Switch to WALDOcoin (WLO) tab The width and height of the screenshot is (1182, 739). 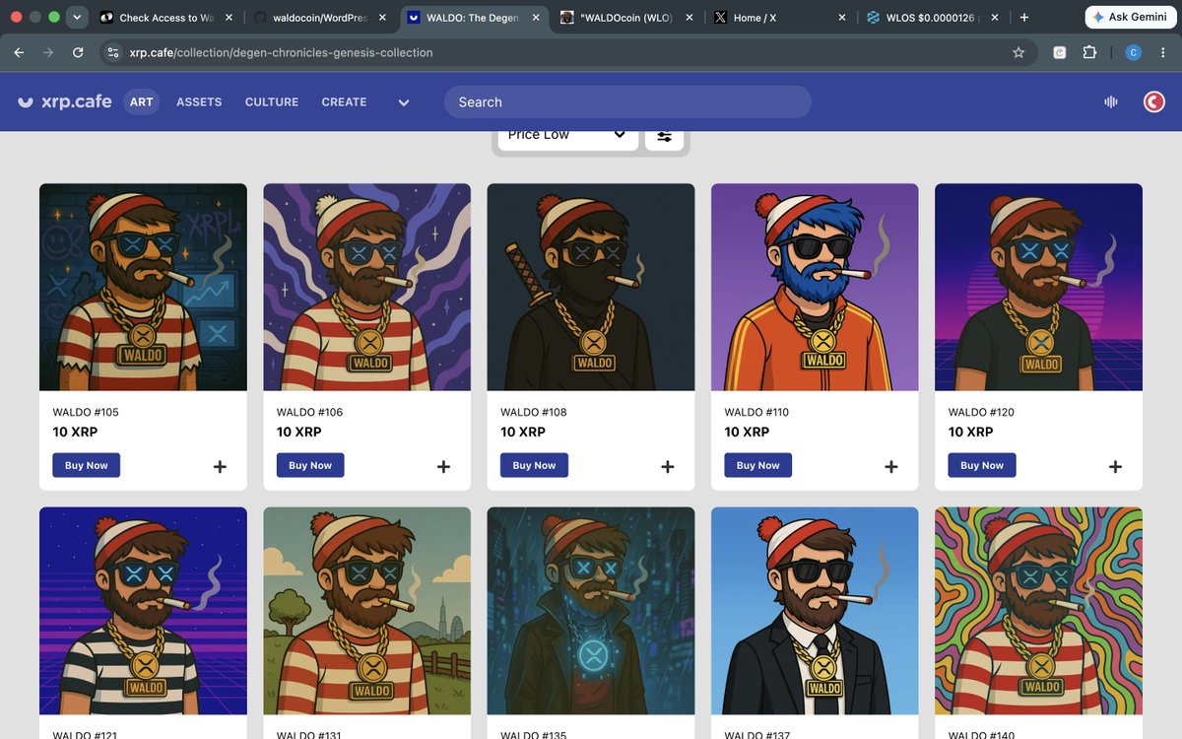(624, 18)
